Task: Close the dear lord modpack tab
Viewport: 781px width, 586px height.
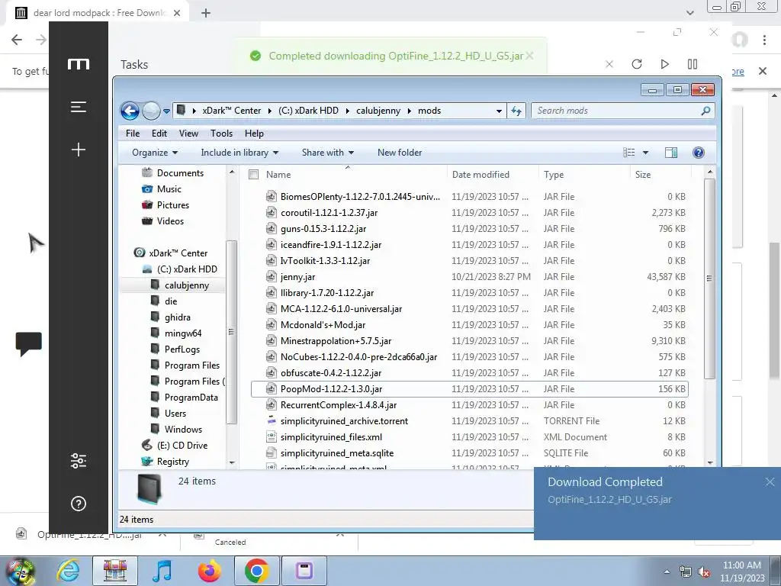Action: (177, 13)
